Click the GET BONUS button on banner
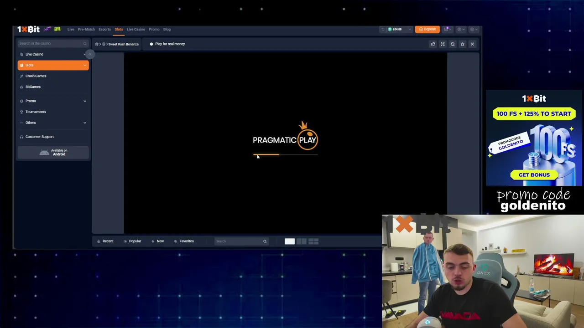Screen dimensions: 584x328 (x=534, y=175)
